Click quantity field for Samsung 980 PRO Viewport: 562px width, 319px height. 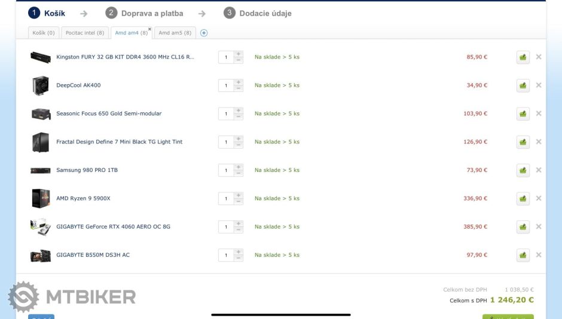pos(226,170)
